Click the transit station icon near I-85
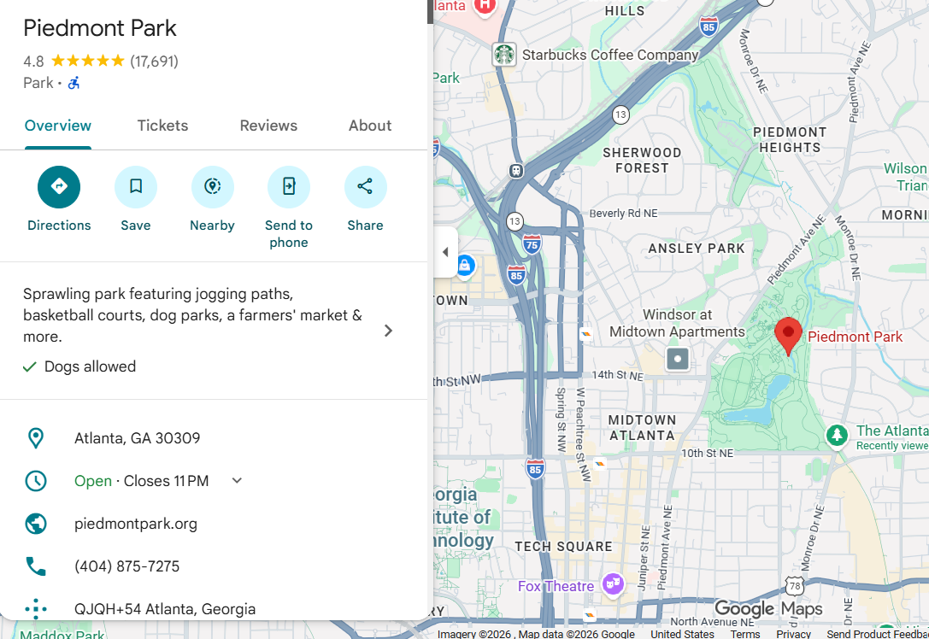 (516, 171)
